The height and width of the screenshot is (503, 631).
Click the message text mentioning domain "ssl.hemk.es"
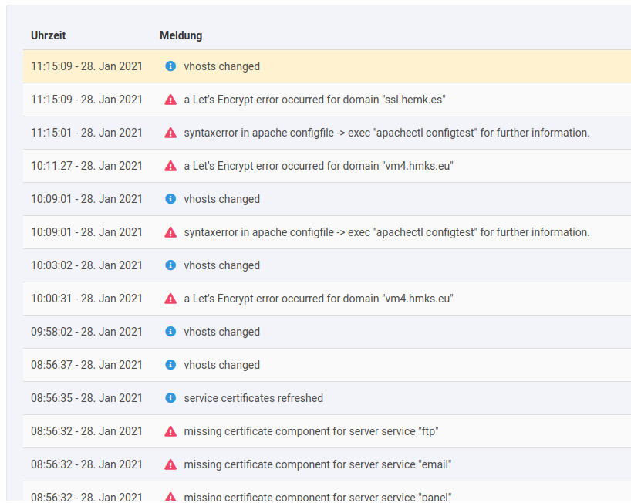coord(315,100)
